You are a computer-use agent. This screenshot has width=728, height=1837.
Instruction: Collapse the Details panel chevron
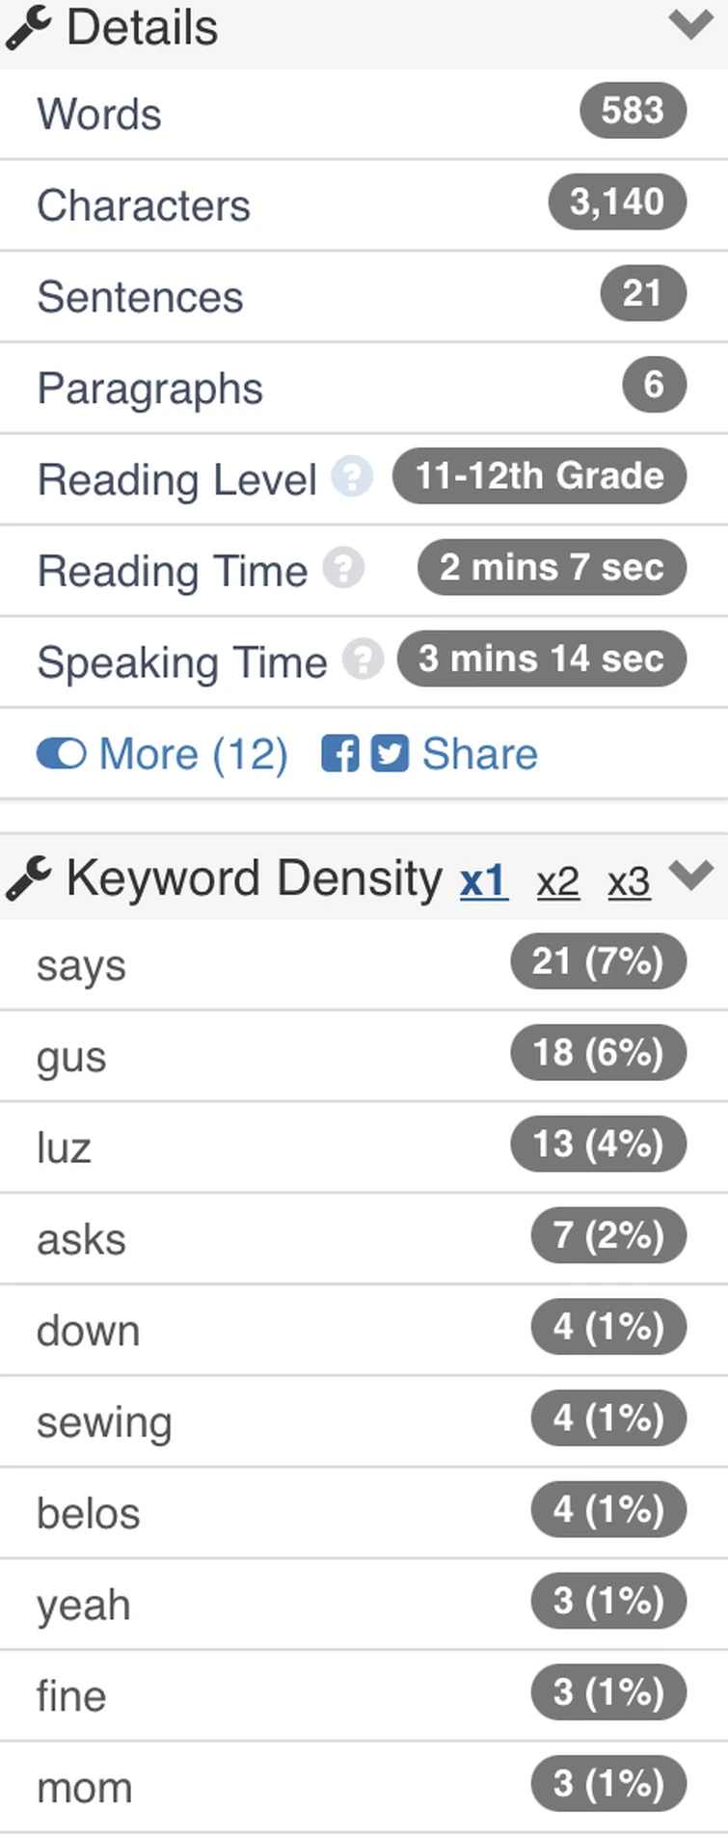tap(690, 24)
